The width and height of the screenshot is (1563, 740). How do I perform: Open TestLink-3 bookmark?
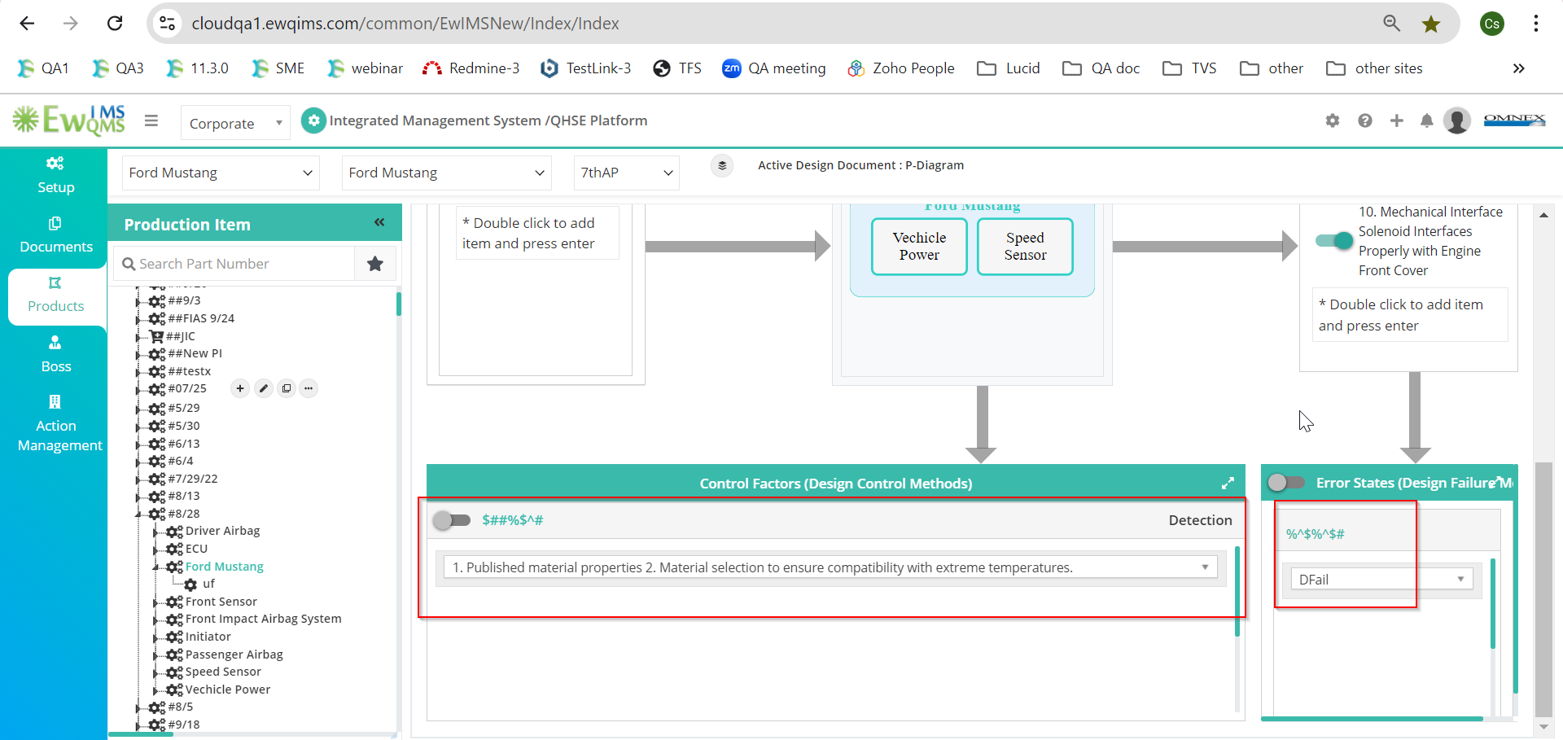[586, 68]
